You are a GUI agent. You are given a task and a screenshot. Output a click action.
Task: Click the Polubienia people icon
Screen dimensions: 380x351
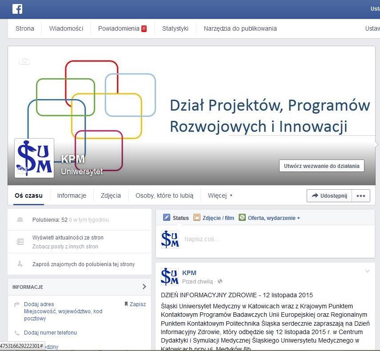20,219
